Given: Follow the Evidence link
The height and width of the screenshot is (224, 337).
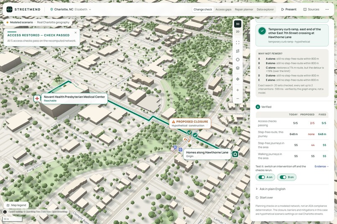Looking at the screenshot, I should 322,166.
